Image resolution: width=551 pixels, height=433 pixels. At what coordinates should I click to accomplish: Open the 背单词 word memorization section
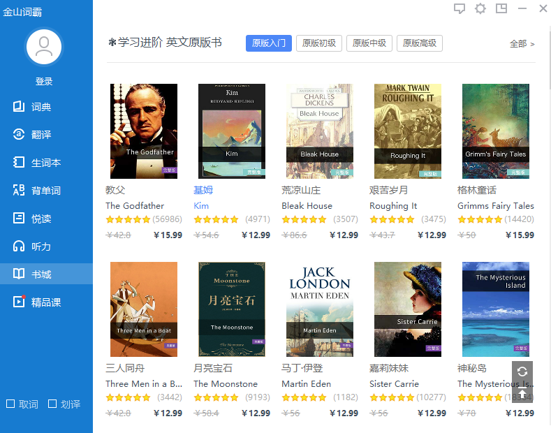(x=45, y=191)
